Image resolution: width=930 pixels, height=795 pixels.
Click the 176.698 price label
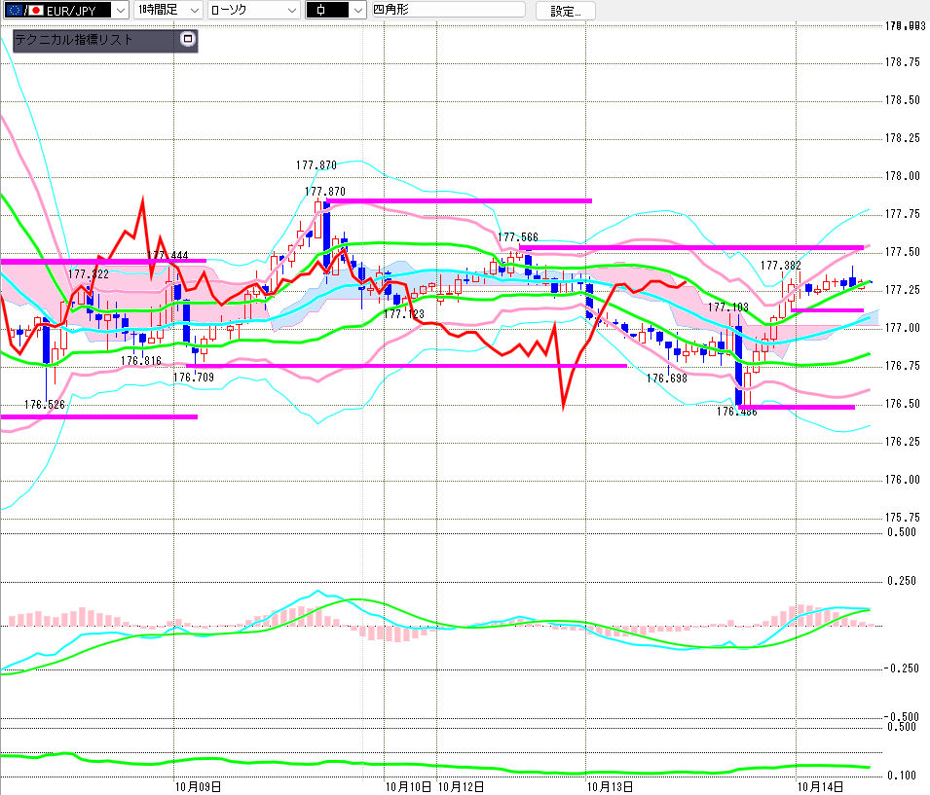tap(667, 379)
